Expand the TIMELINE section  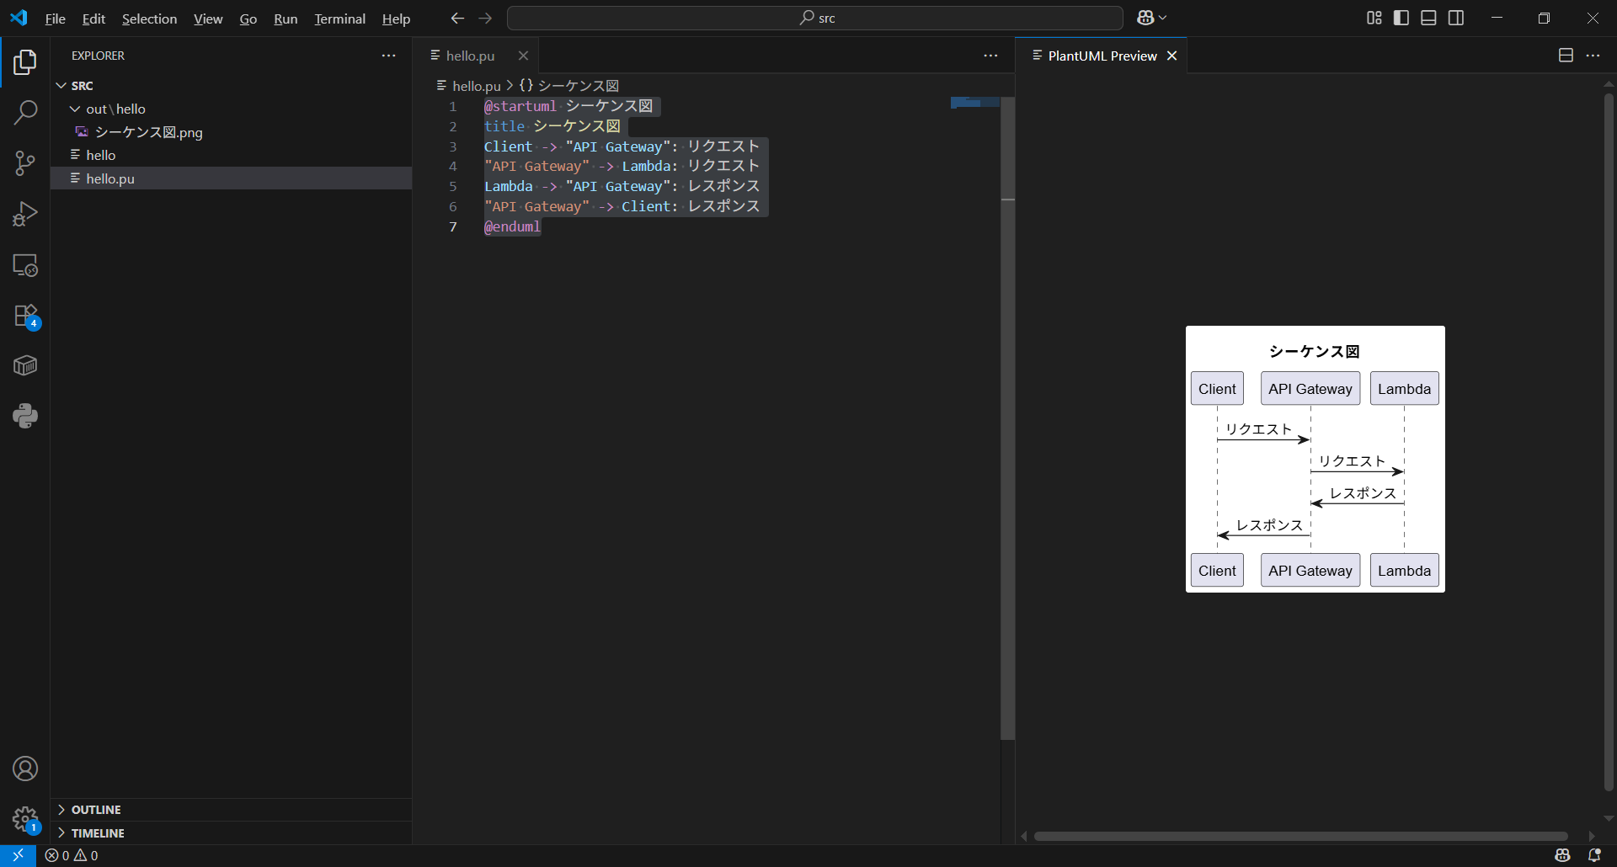point(98,833)
